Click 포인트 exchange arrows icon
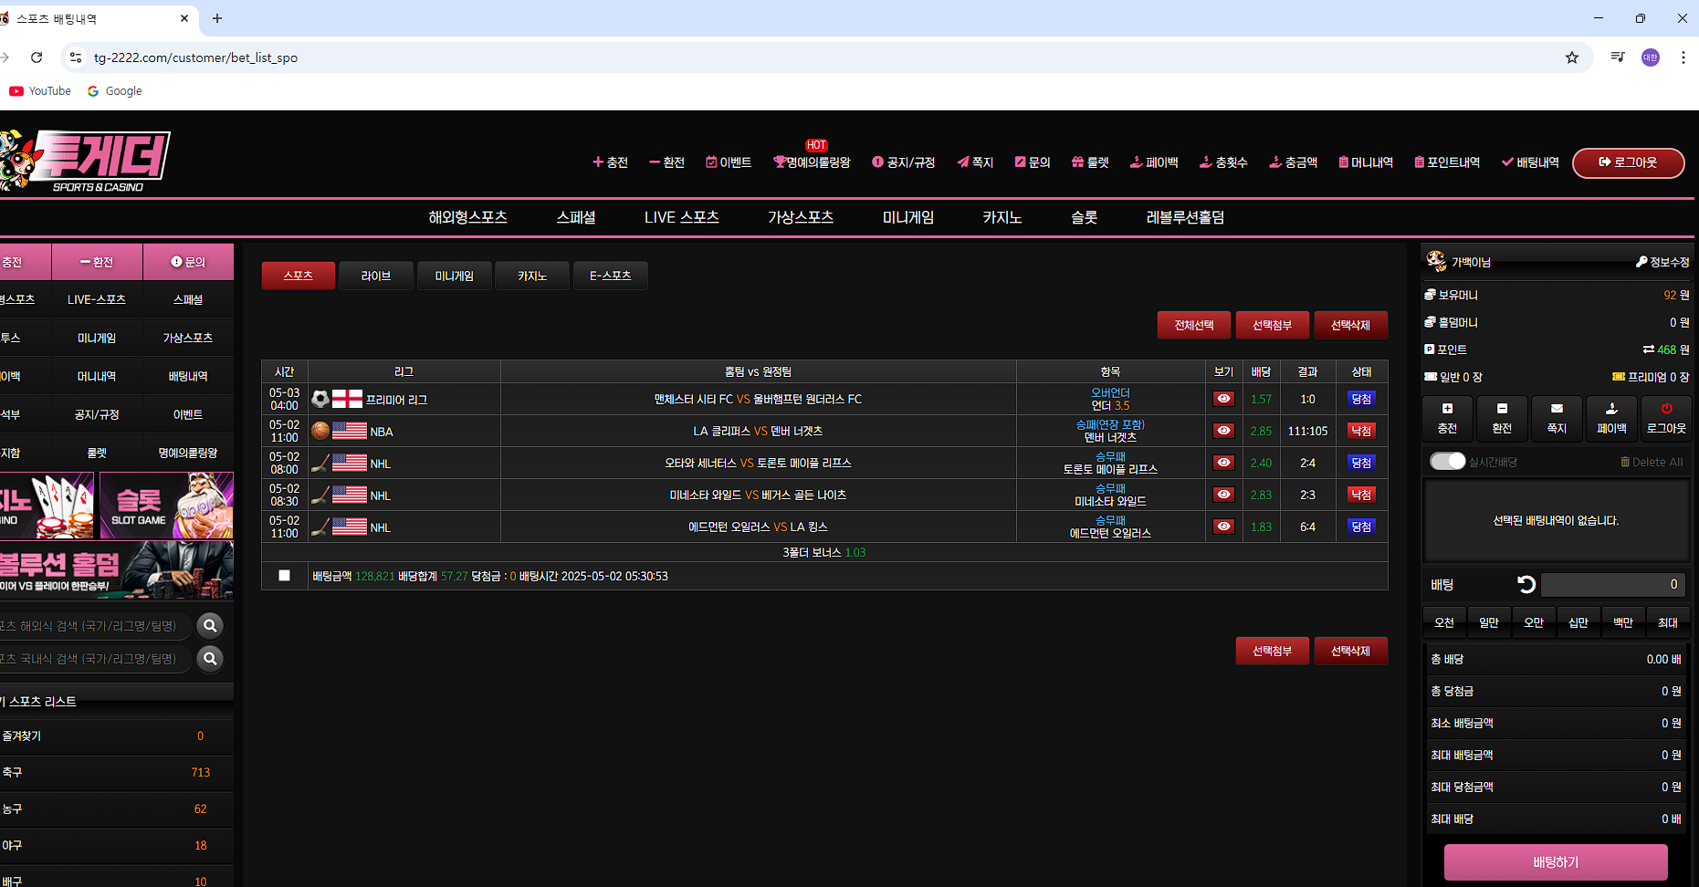The width and height of the screenshot is (1699, 887). pos(1649,350)
